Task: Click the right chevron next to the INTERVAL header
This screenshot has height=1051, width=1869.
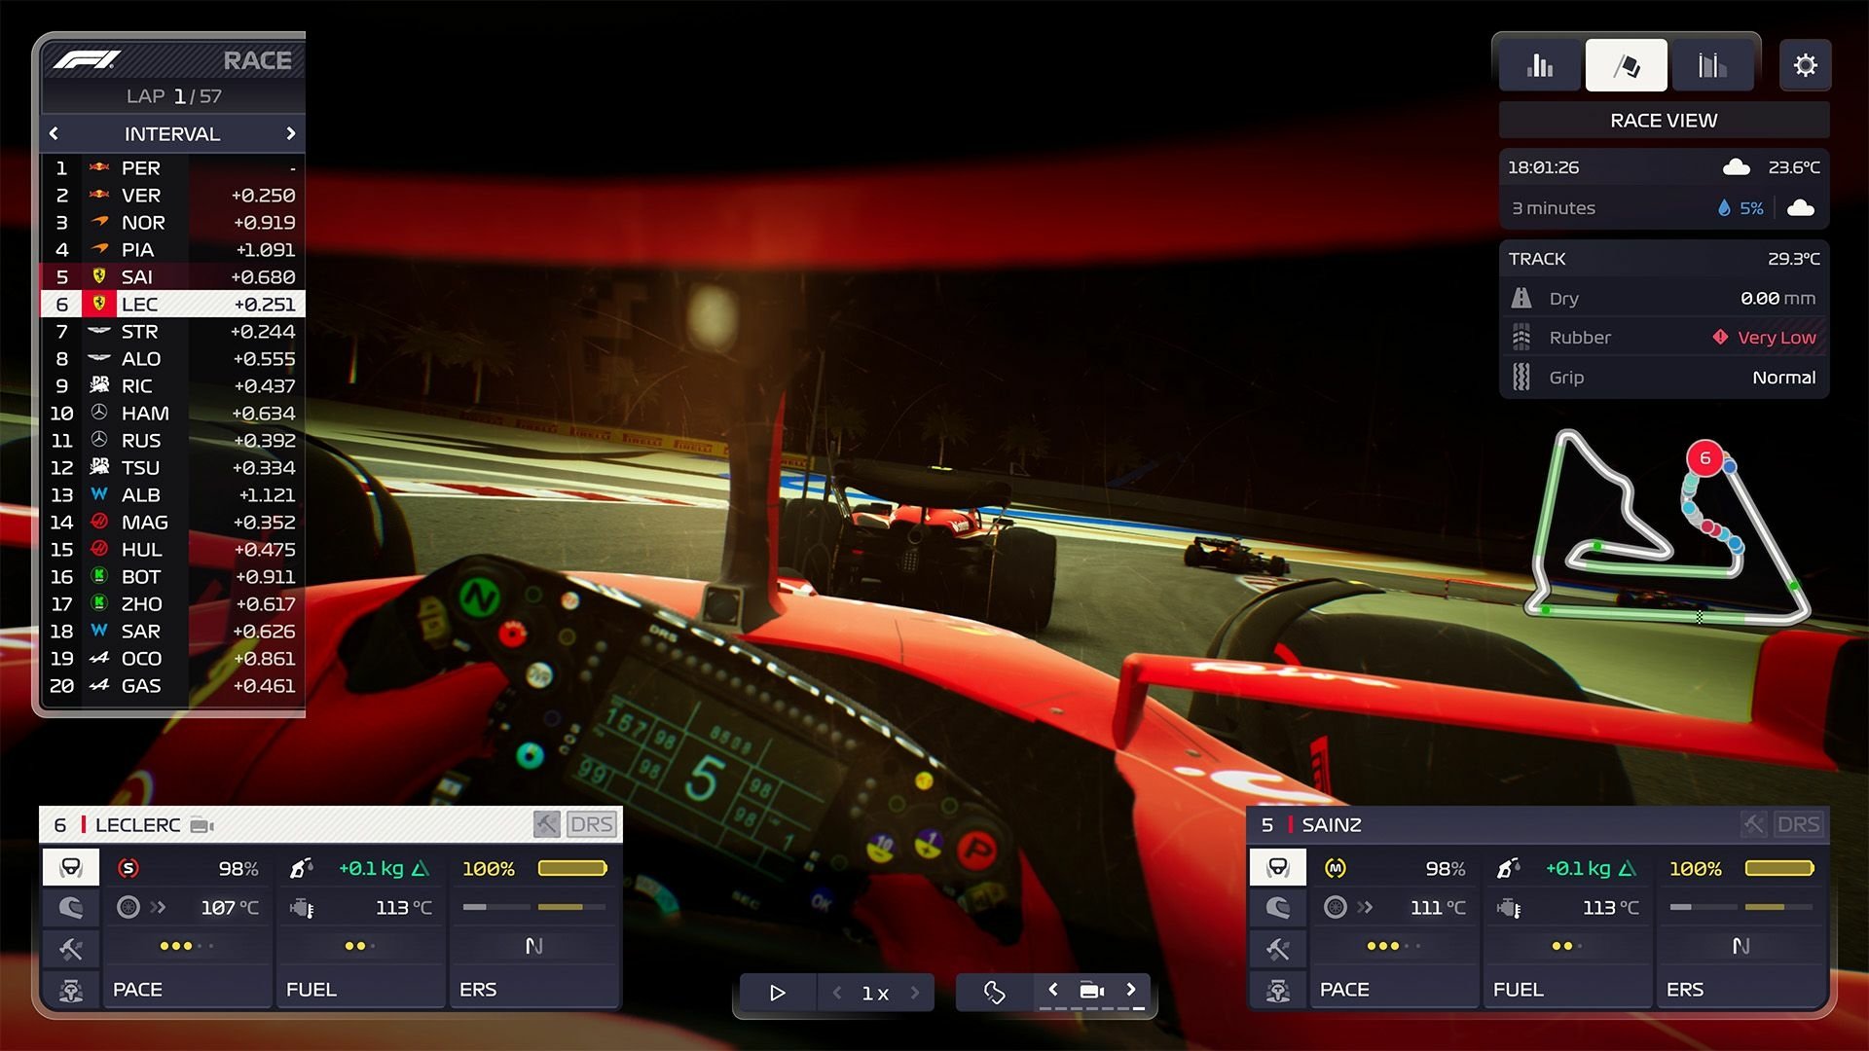Action: coord(291,133)
